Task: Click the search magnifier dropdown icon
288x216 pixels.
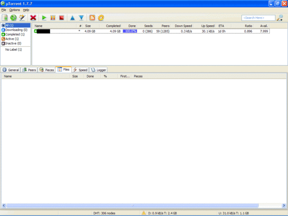Action: point(280,18)
